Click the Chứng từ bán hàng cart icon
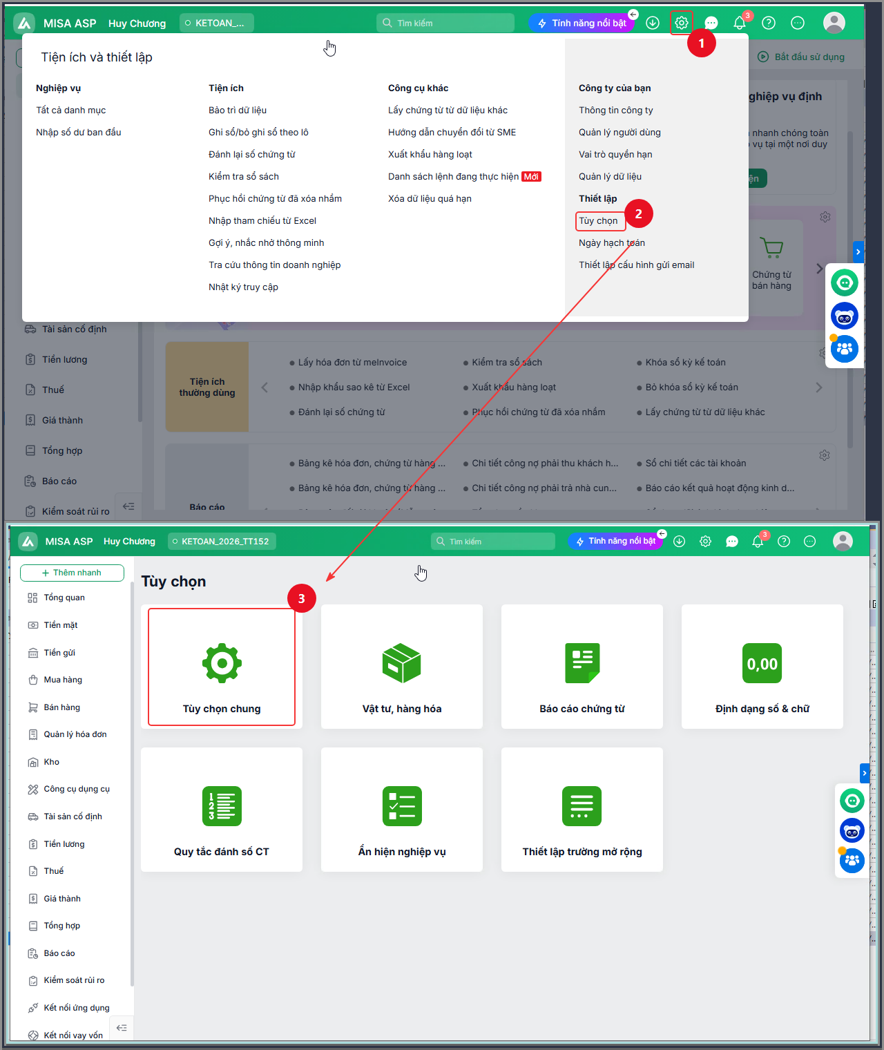Viewport: 884px width, 1050px height. pyautogui.click(x=771, y=247)
